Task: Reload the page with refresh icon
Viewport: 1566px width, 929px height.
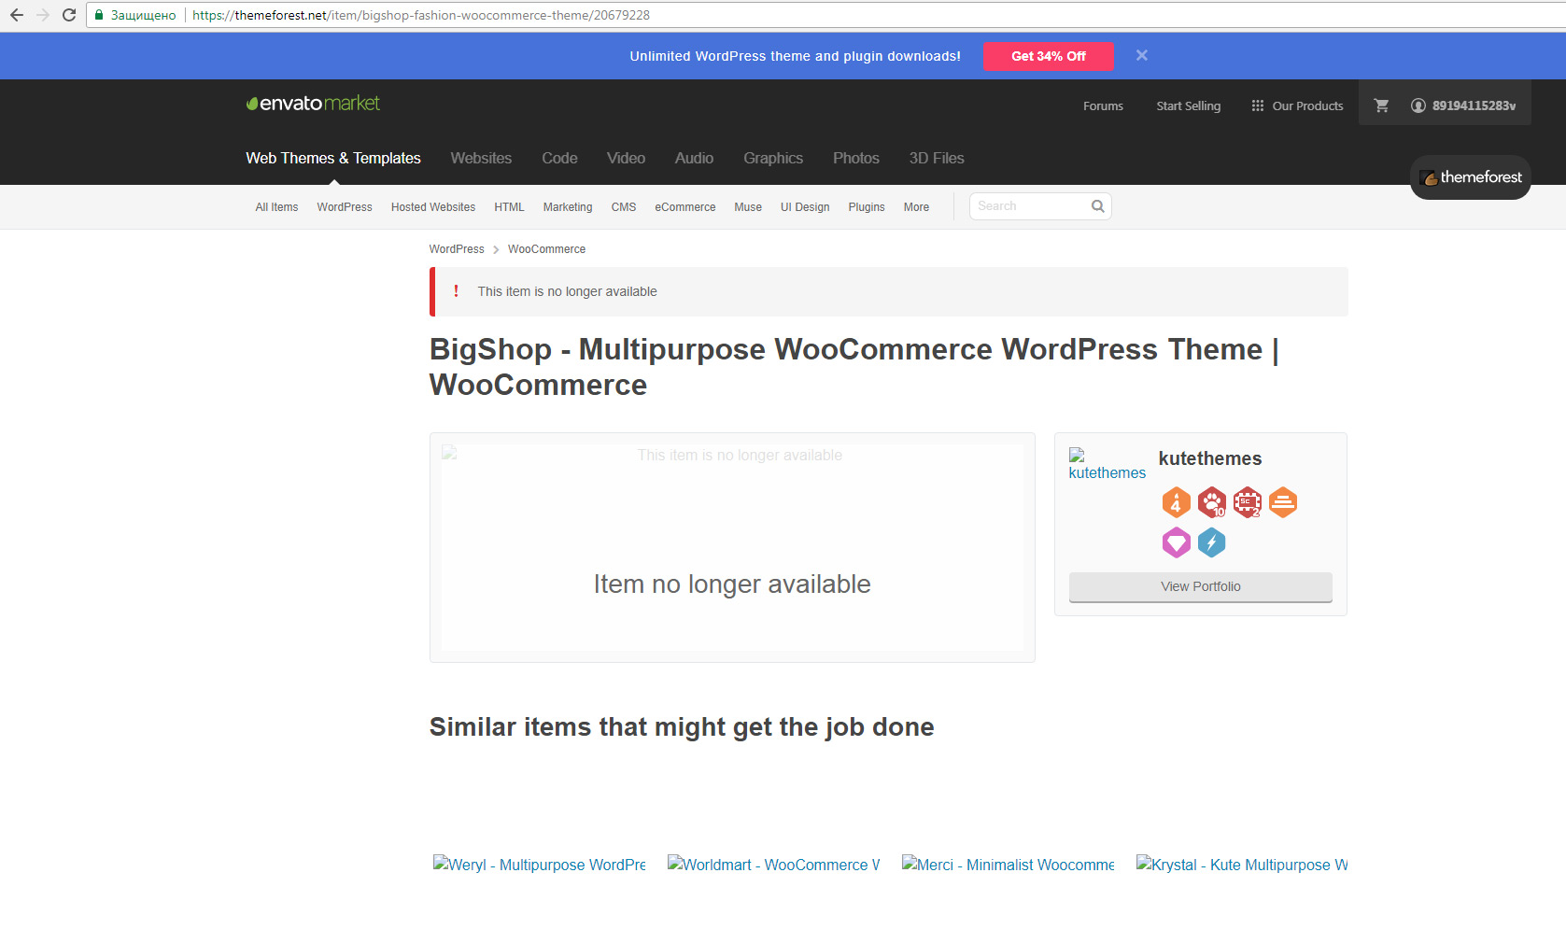Action: click(69, 15)
